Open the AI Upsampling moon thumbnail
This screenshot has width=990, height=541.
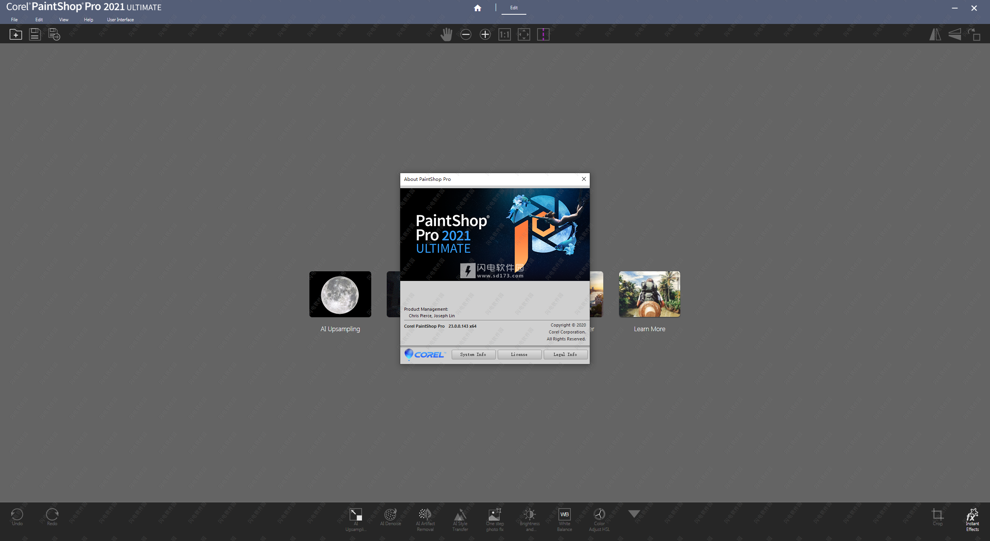[340, 294]
